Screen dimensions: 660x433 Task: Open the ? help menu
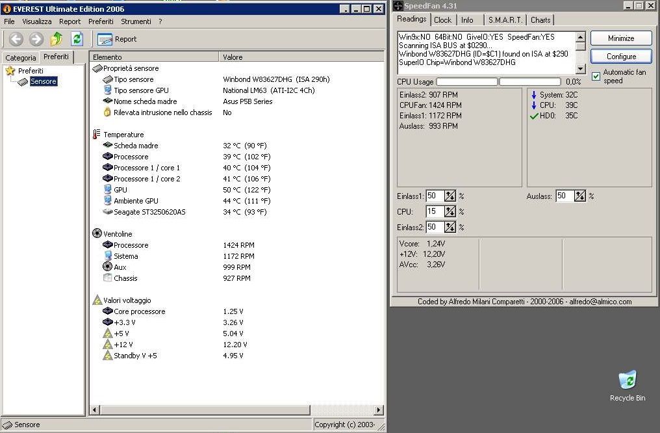point(160,21)
